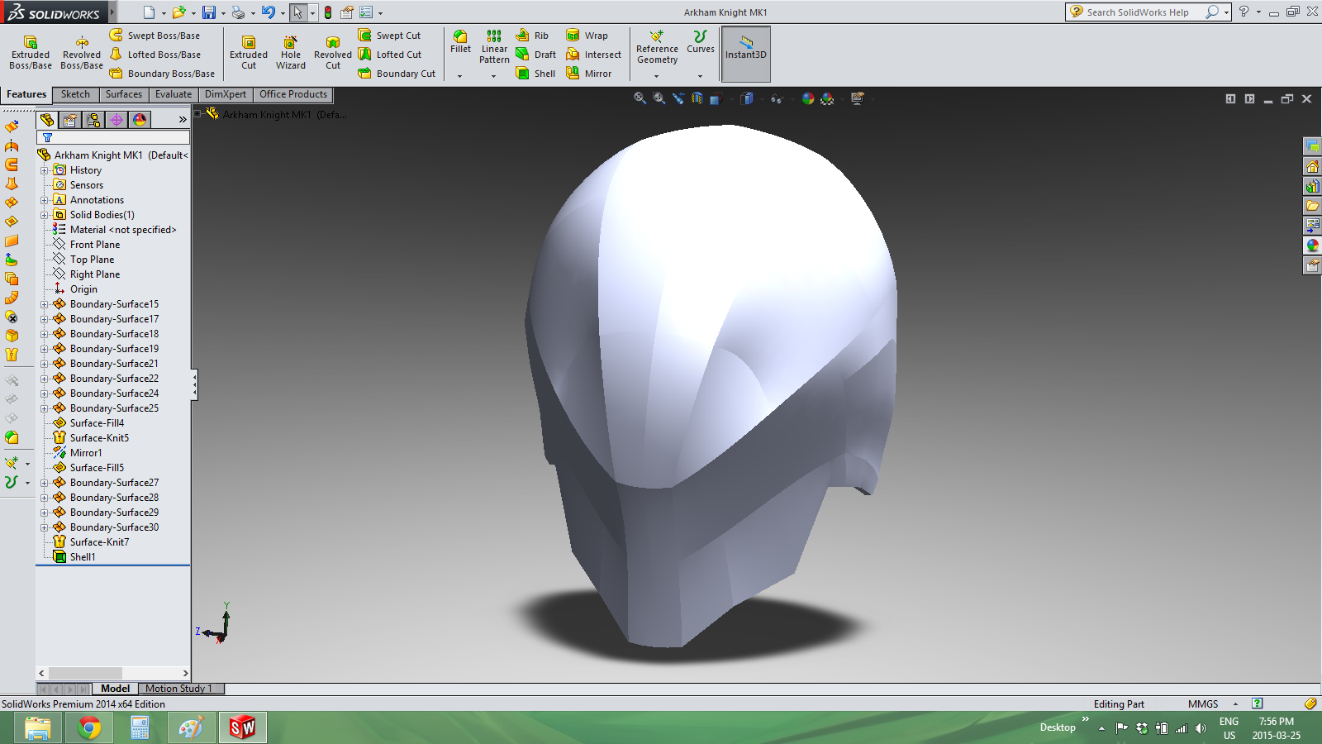Choose the Boundary Cut command
This screenshot has height=744, width=1322.
point(397,74)
